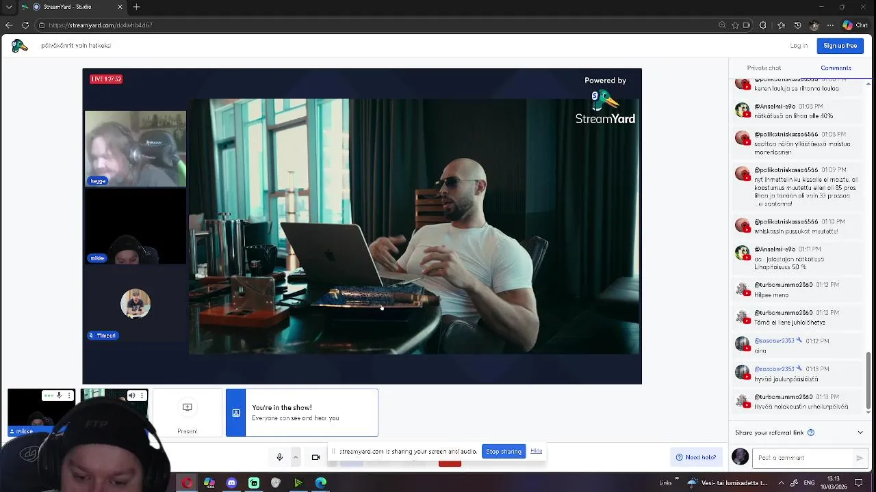Open a new browser tab with plus
Viewport: 876px width, 492px height.
click(x=136, y=7)
